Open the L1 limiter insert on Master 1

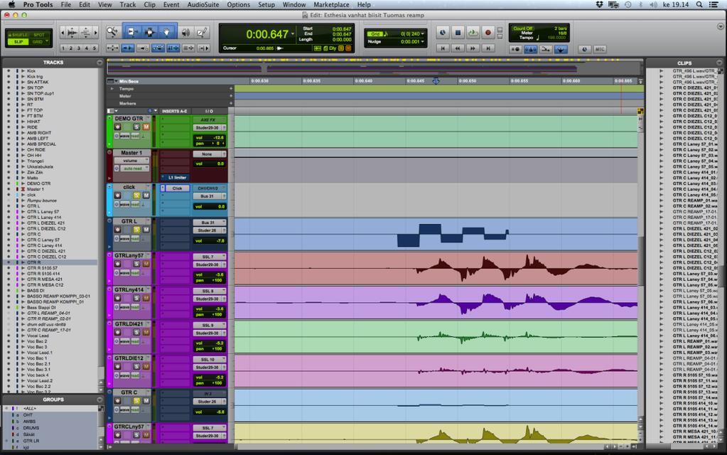(176, 178)
